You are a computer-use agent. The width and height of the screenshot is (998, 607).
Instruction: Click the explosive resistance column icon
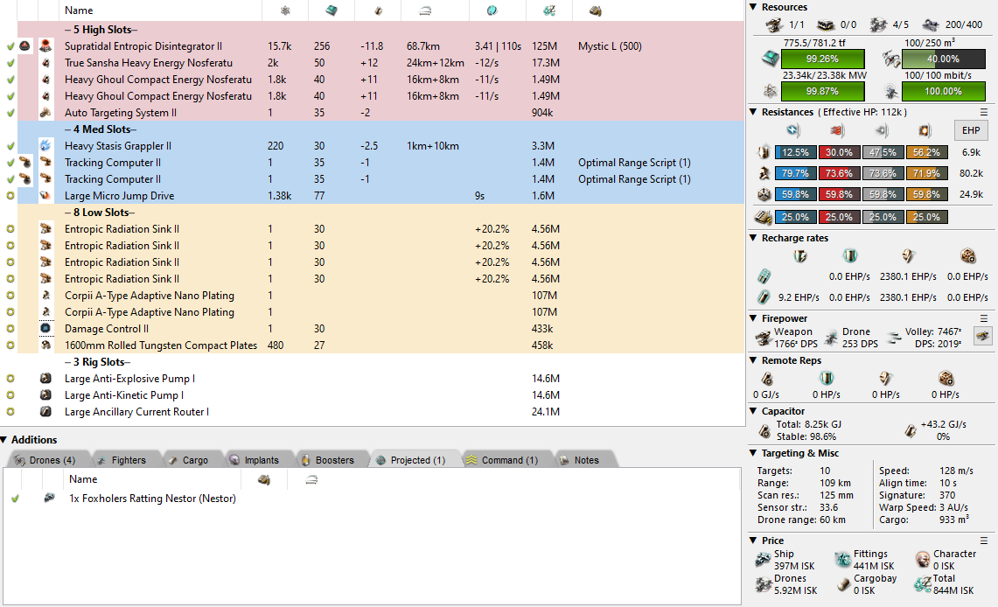click(x=924, y=130)
